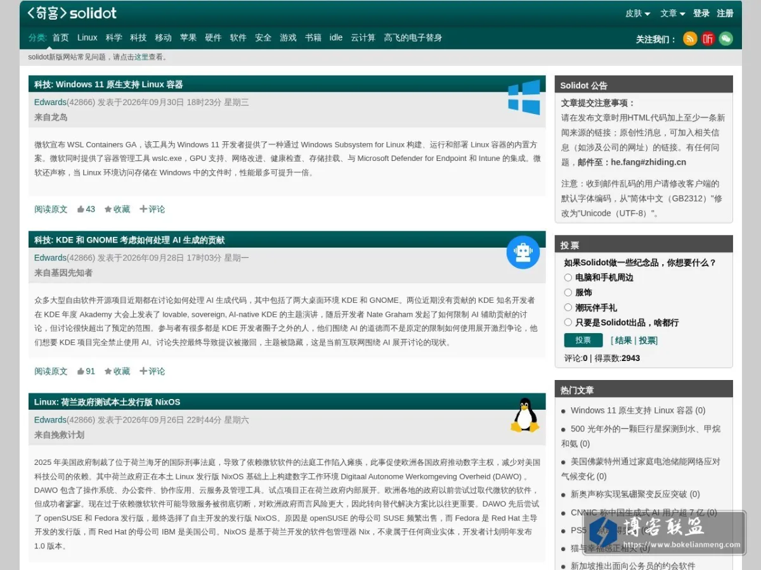The image size is (761, 570).
Task: Open 高飞的电子替身 category
Action: point(413,37)
